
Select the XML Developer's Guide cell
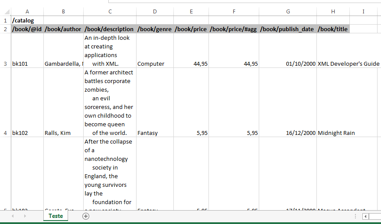point(348,64)
